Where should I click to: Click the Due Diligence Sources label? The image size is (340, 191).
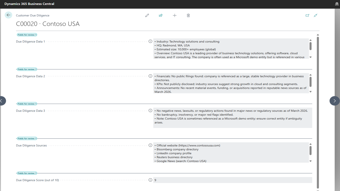31,145
